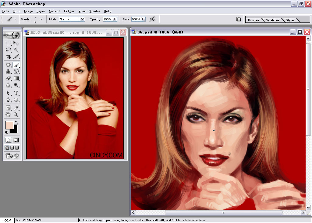This screenshot has width=312, height=223.
Task: Open status bar info options arrow
Action: 79,220
